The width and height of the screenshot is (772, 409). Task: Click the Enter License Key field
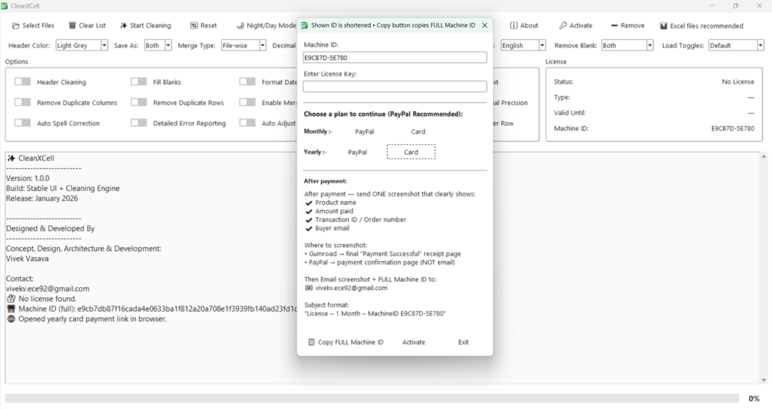[x=395, y=87]
